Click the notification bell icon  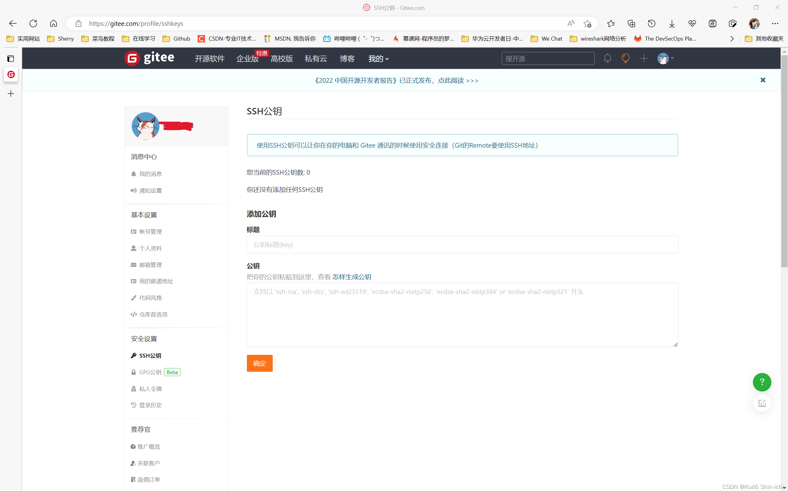pyautogui.click(x=607, y=58)
